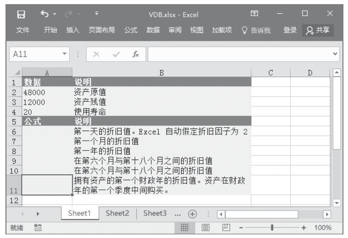Image resolution: width=348 pixels, height=238 pixels.
Task: Click the zoom in plus button
Action: click(x=304, y=228)
